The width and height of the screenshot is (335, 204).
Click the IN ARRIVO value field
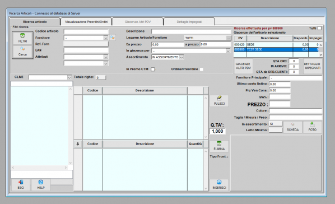point(294,67)
